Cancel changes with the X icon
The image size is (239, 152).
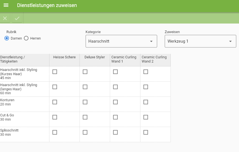click(5, 19)
